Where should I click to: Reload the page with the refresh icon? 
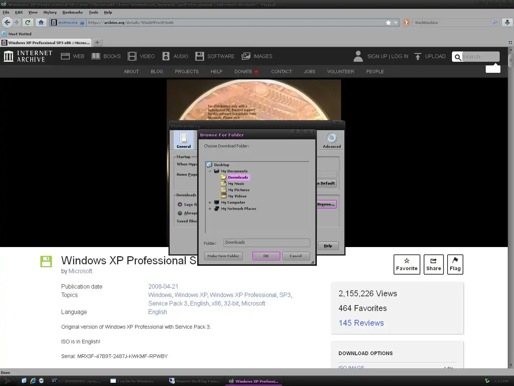28,22
